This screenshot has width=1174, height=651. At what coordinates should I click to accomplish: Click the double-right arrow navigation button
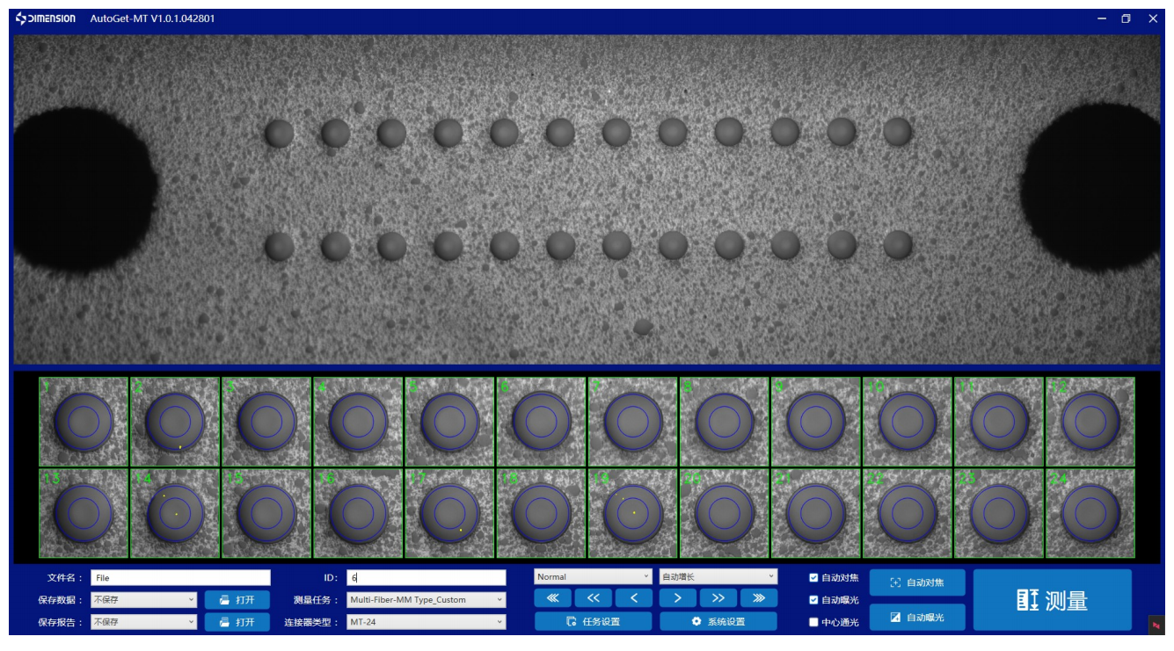pyautogui.click(x=718, y=598)
